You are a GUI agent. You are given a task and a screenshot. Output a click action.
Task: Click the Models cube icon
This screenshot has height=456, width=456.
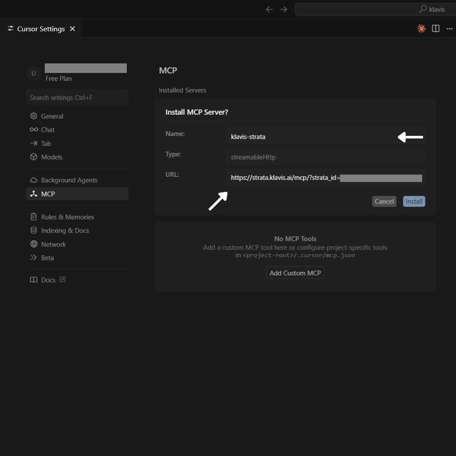[x=34, y=157]
